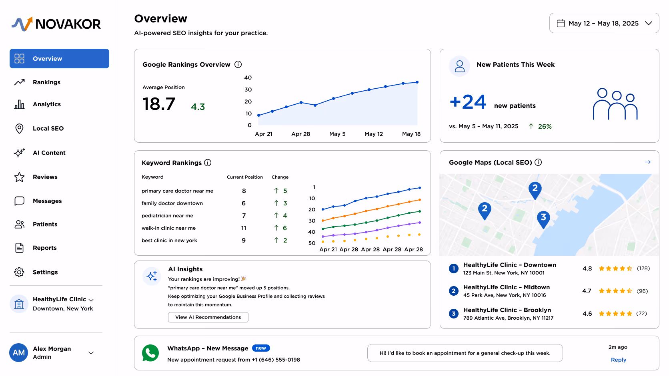Click the Average Position value 18.7
The image size is (669, 376).
(159, 104)
